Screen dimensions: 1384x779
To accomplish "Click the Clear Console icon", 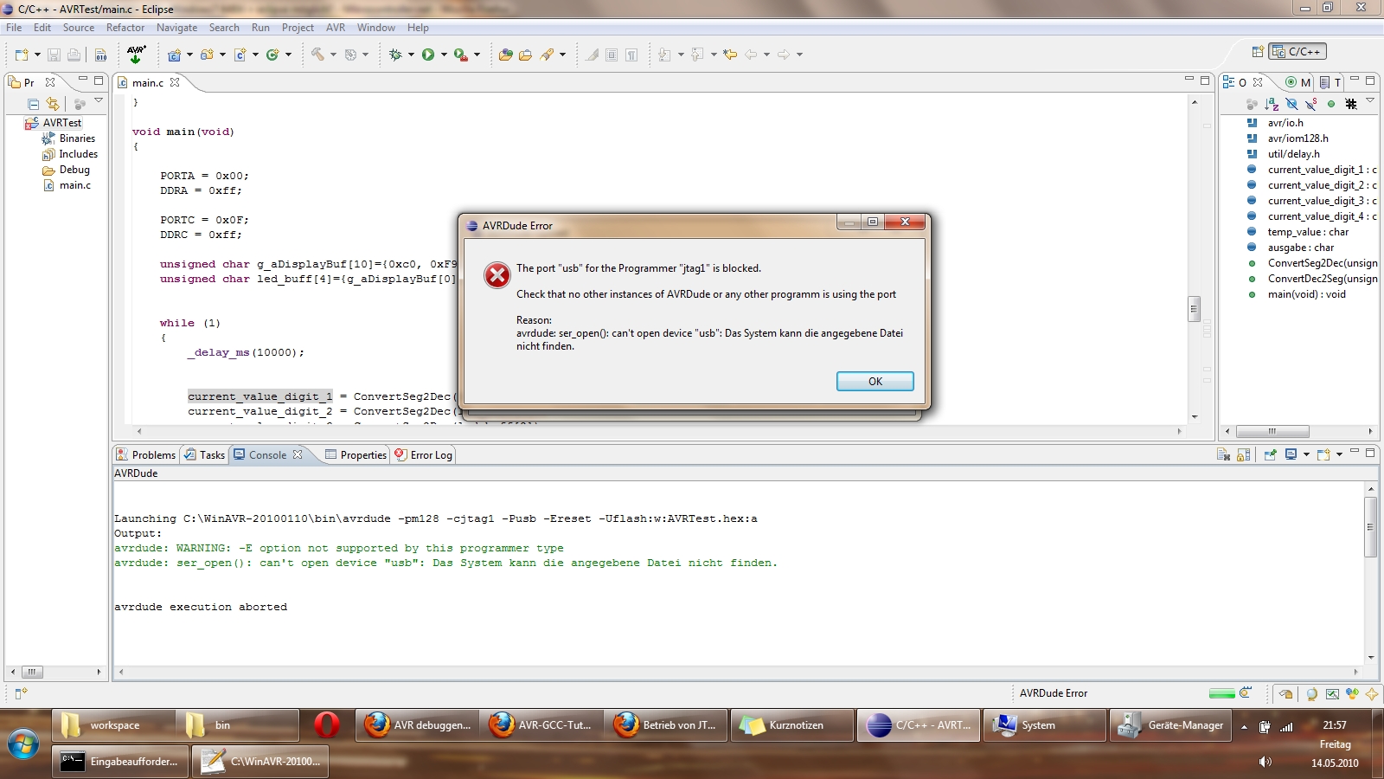I will (x=1223, y=454).
